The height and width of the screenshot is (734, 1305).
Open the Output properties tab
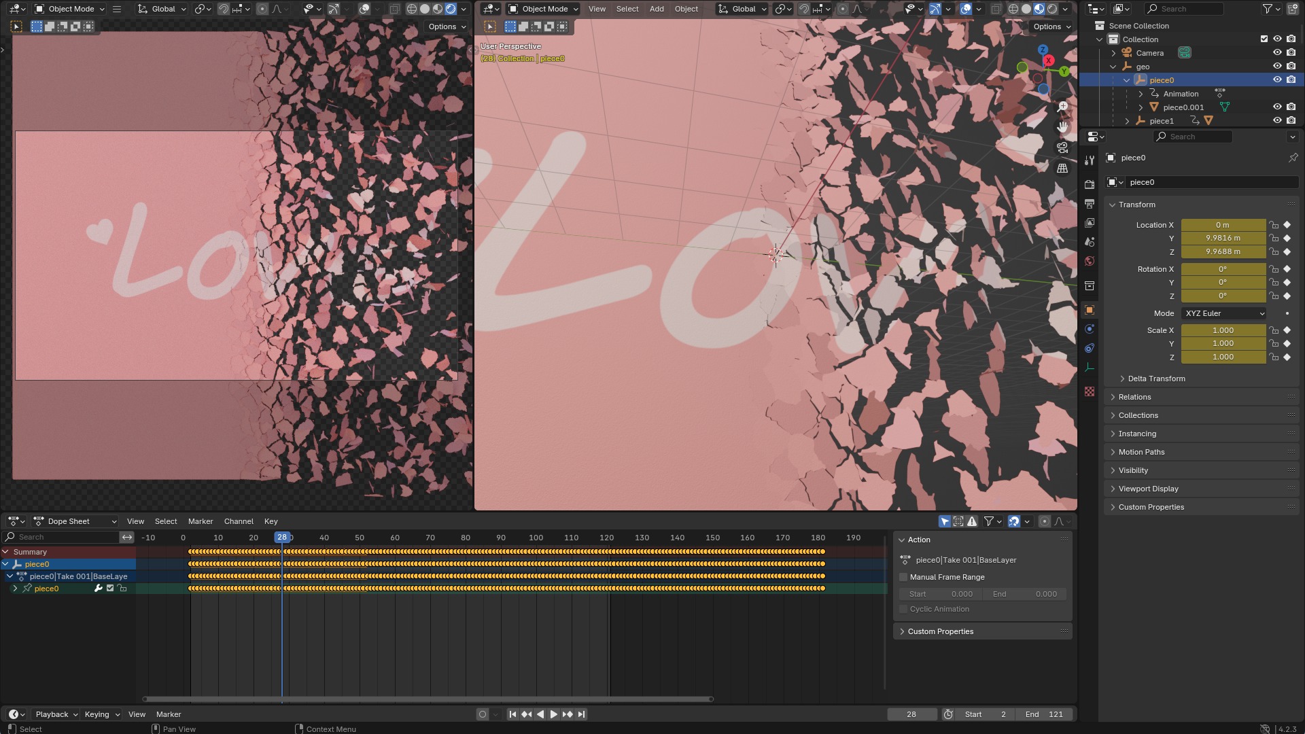(1090, 204)
